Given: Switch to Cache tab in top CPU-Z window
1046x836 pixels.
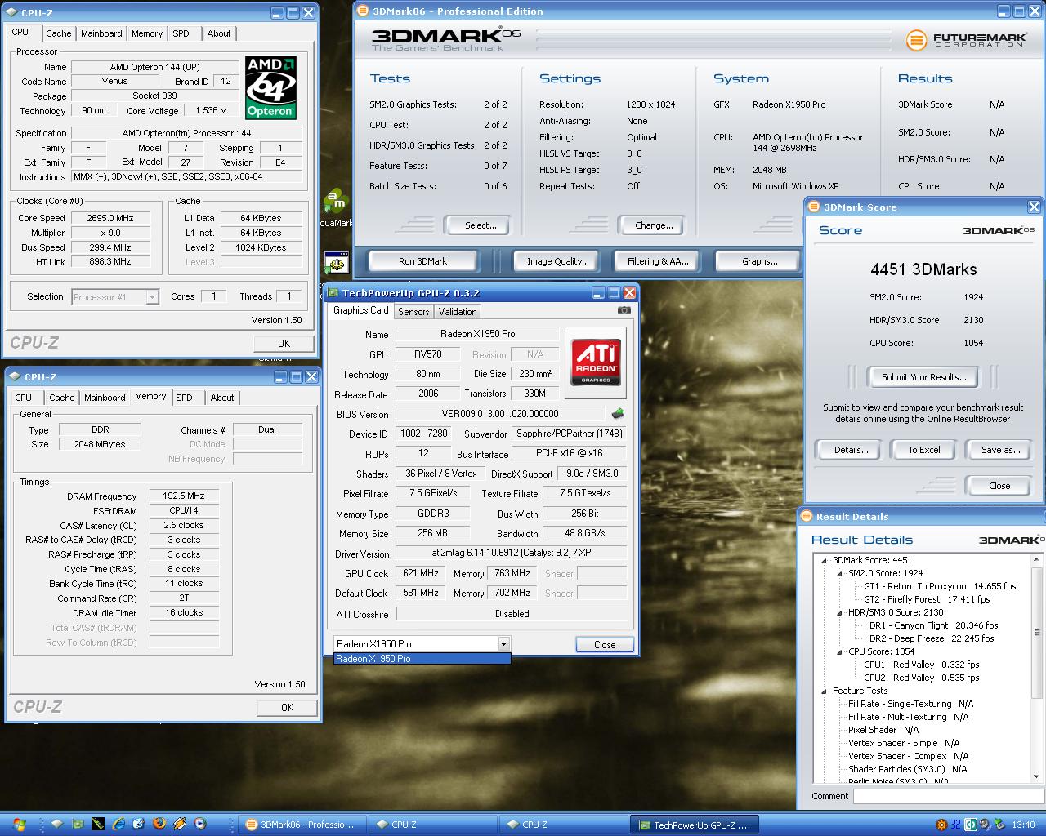Looking at the screenshot, I should pyautogui.click(x=58, y=33).
